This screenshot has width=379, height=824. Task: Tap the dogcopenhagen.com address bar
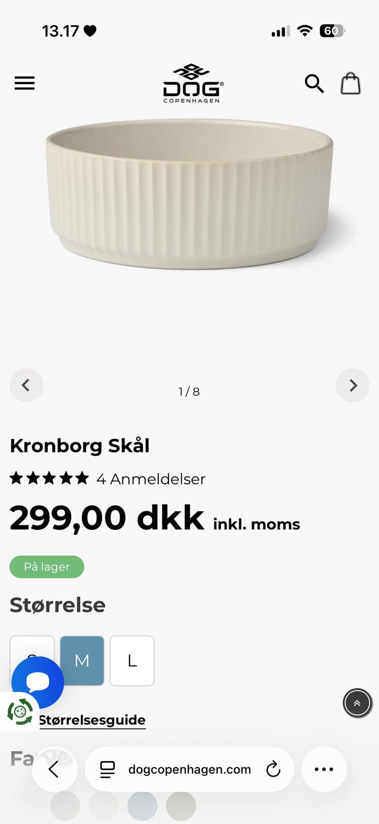189,769
